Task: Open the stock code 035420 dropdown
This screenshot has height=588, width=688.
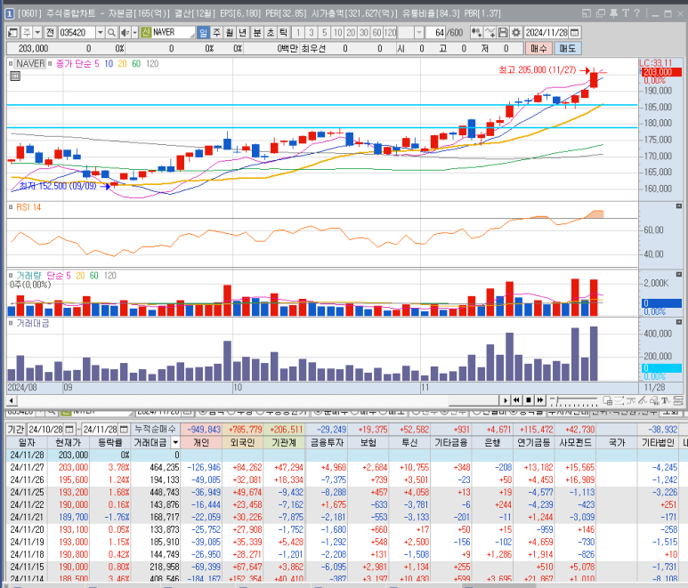Action: point(100,32)
